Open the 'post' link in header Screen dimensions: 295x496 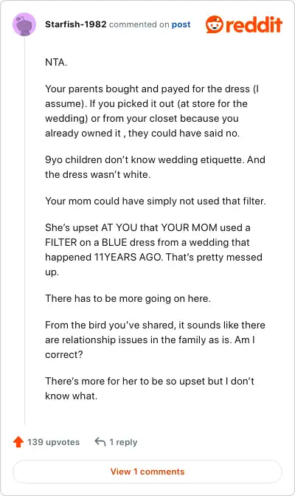181,24
